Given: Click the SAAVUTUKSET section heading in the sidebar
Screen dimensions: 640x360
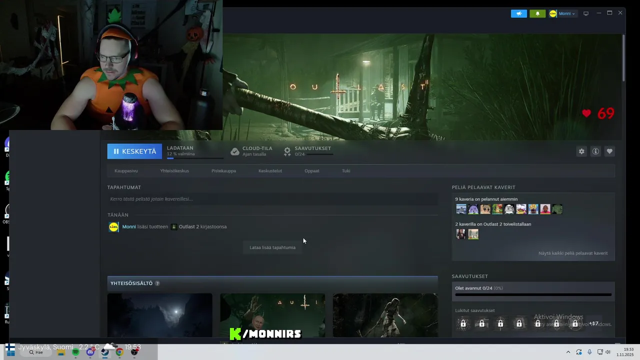Looking at the screenshot, I should click(x=470, y=276).
